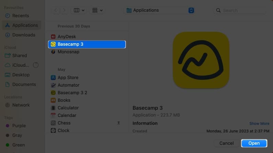This screenshot has width=273, height=153.
Task: Select the AnyDesk app icon
Action: click(x=53, y=36)
